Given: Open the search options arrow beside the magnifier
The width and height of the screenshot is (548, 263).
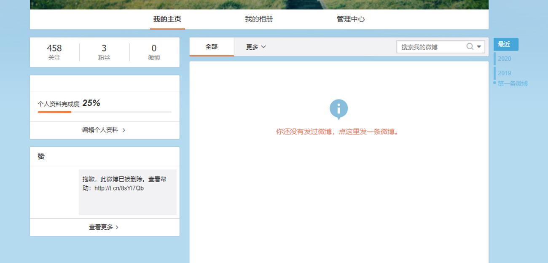Looking at the screenshot, I should (x=478, y=47).
